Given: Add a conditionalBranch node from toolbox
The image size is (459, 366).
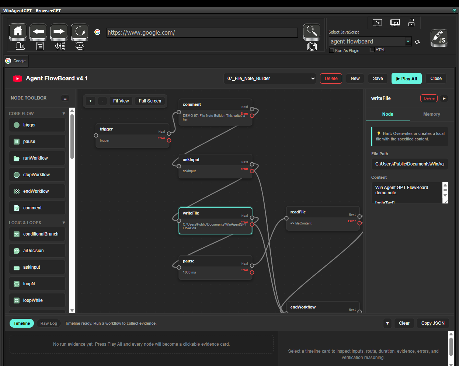Looking at the screenshot, I should (x=37, y=234).
